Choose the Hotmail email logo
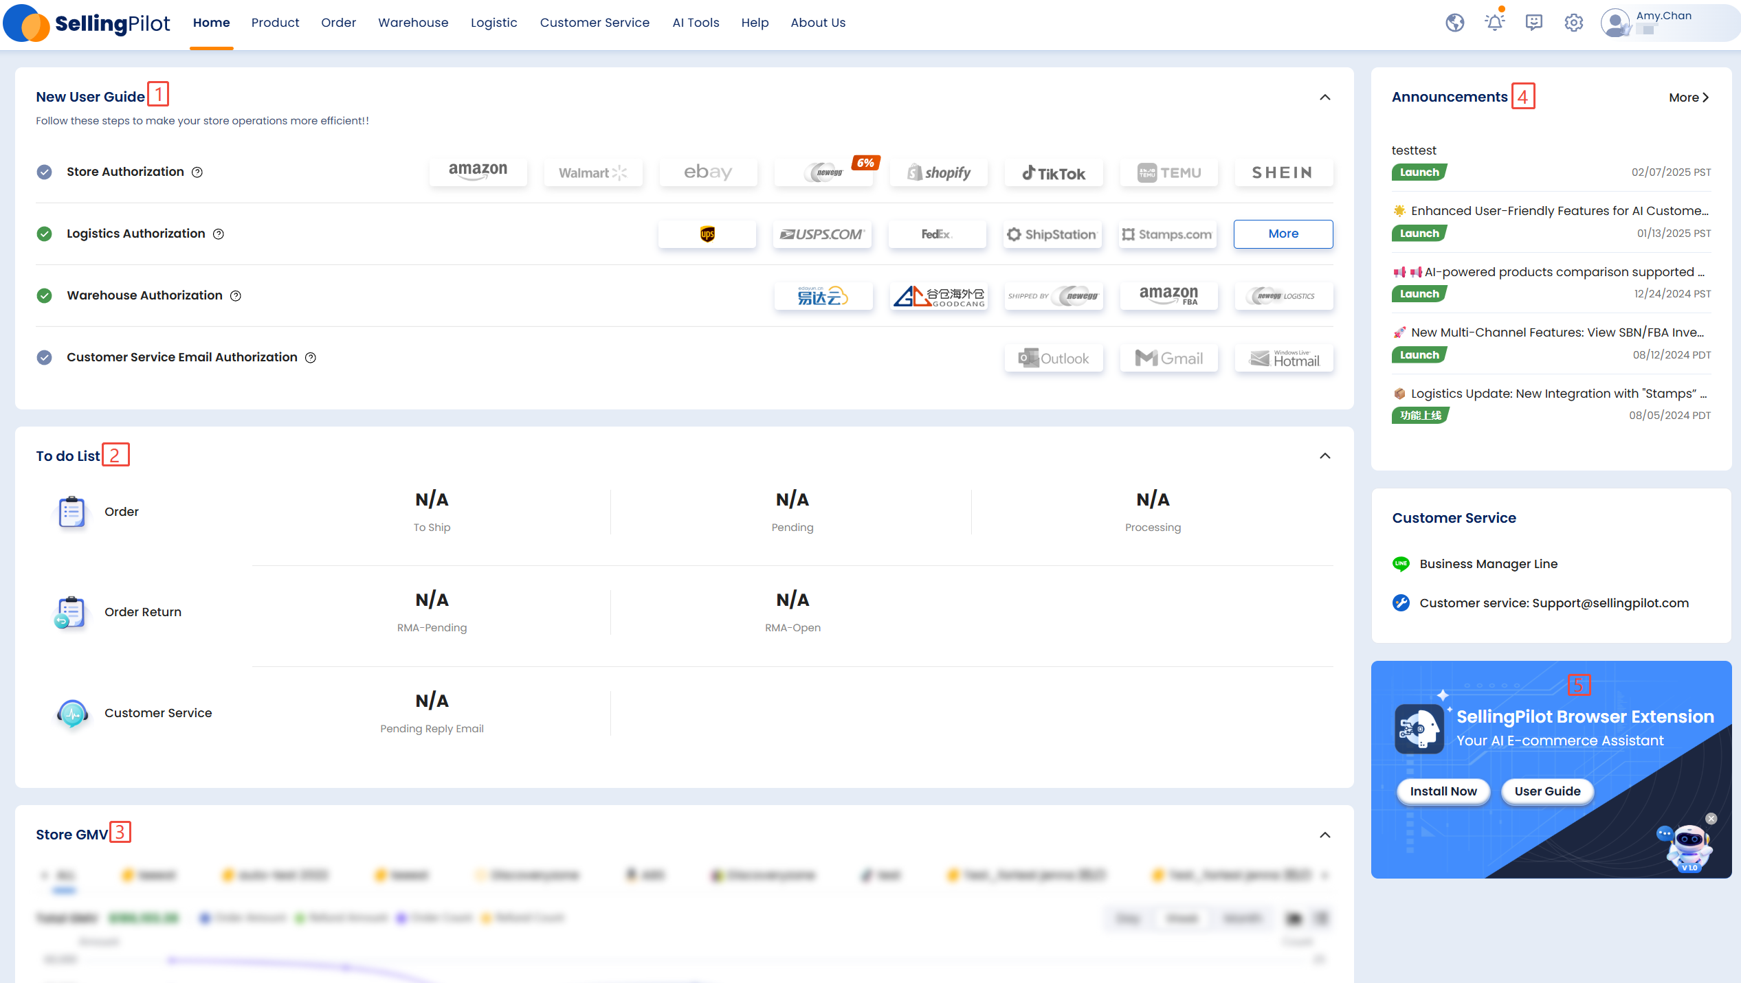The width and height of the screenshot is (1741, 983). [x=1284, y=358]
